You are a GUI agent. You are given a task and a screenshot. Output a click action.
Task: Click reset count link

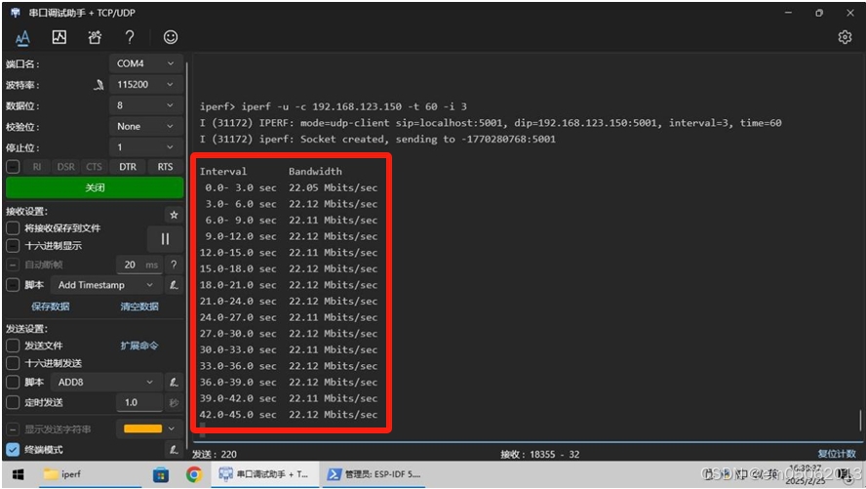(x=837, y=454)
